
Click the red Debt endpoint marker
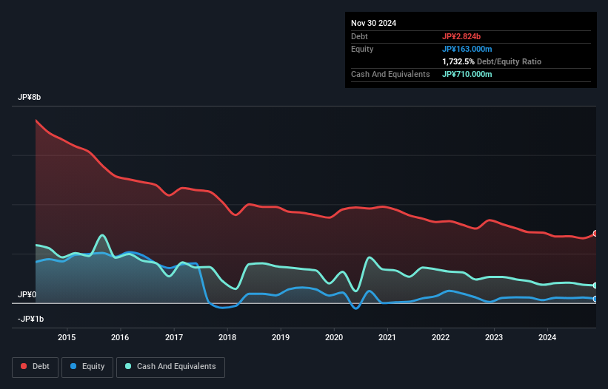click(x=595, y=234)
